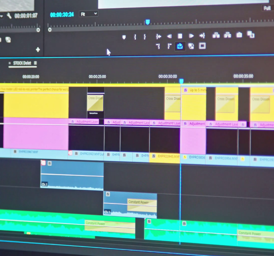The image size is (274, 256).
Task: Open the Full playback resolution dropdown
Action: [x=268, y=8]
